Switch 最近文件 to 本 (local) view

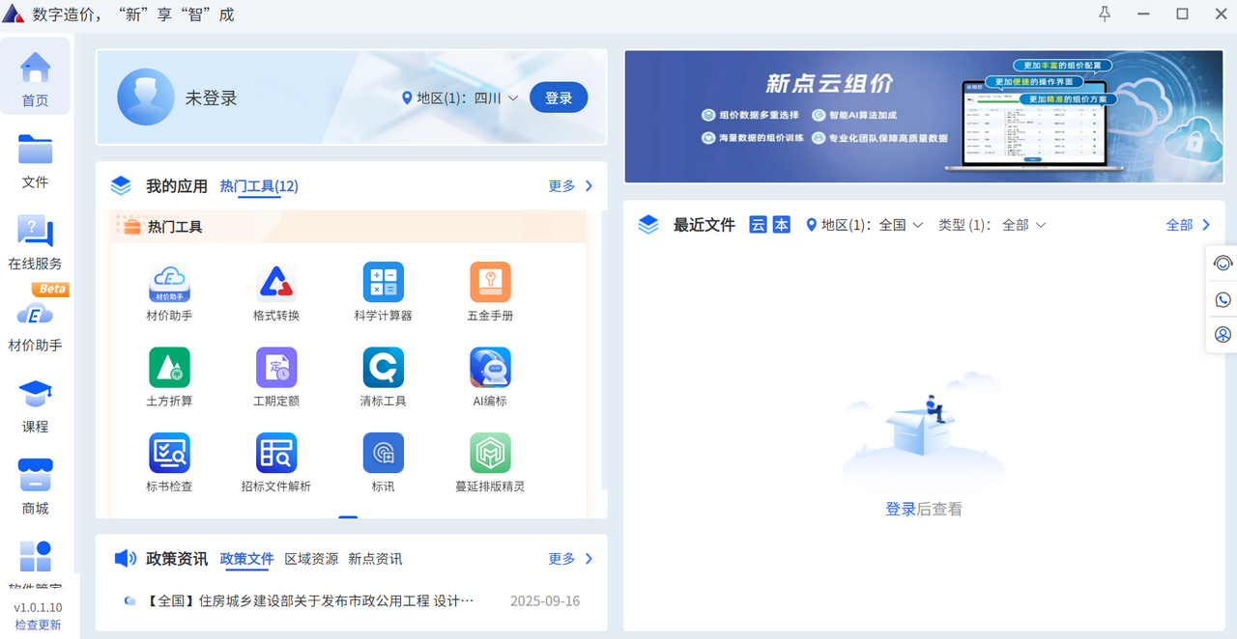pyautogui.click(x=779, y=224)
